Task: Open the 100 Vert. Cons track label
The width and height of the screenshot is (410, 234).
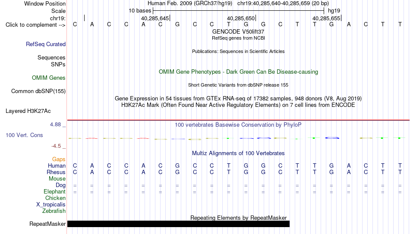Action: tap(24, 135)
